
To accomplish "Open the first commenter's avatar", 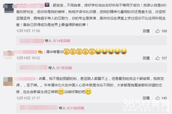I will click(x=8, y=8).
